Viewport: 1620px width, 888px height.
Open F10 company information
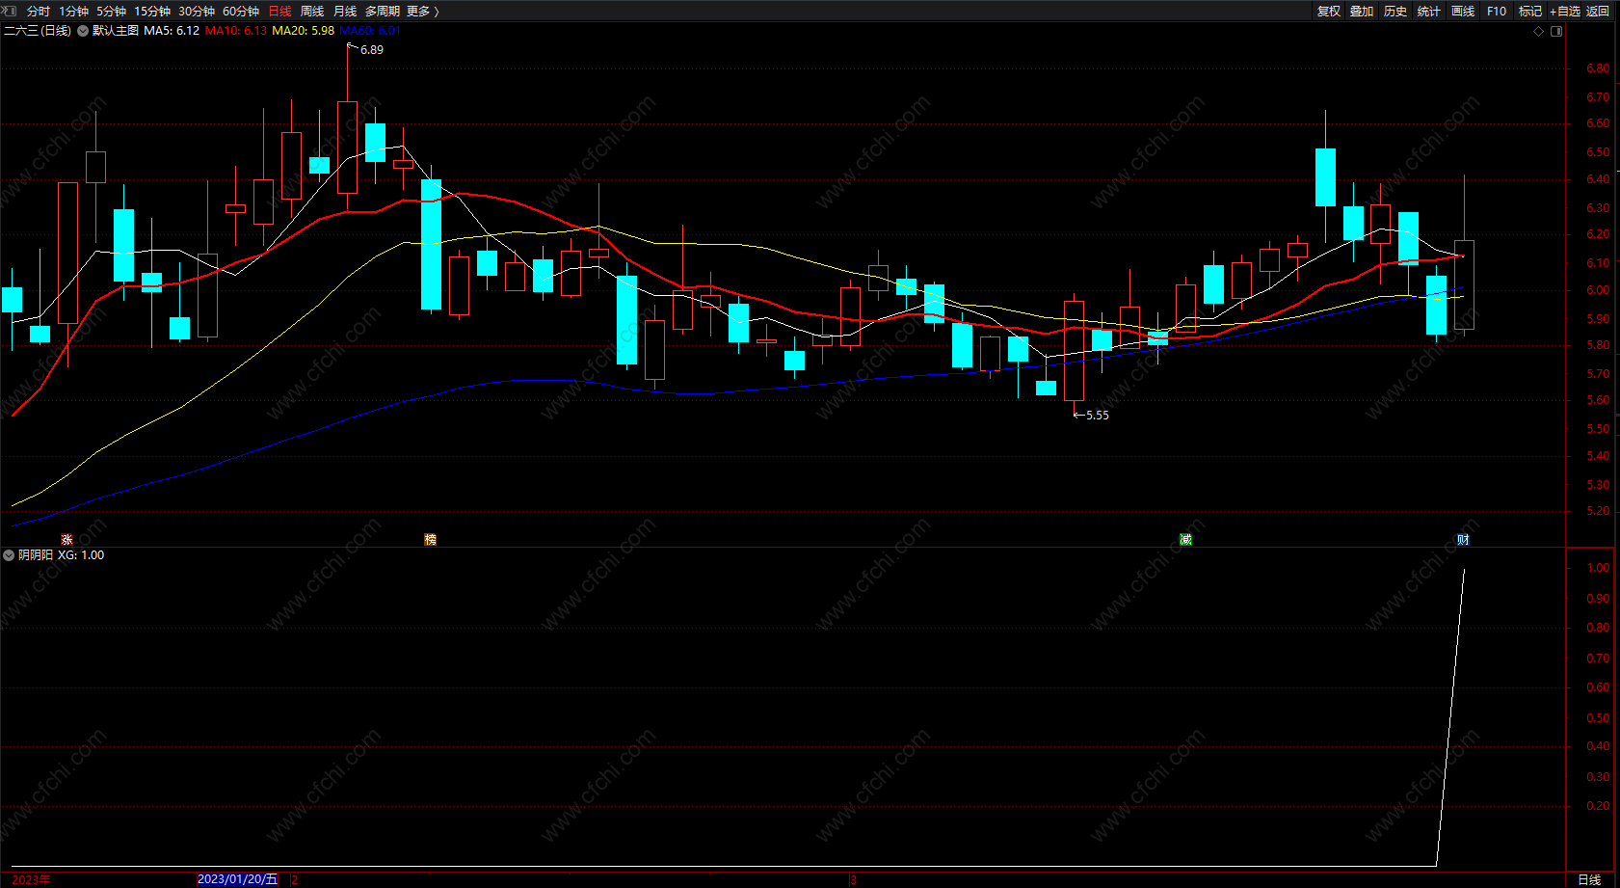1497,12
